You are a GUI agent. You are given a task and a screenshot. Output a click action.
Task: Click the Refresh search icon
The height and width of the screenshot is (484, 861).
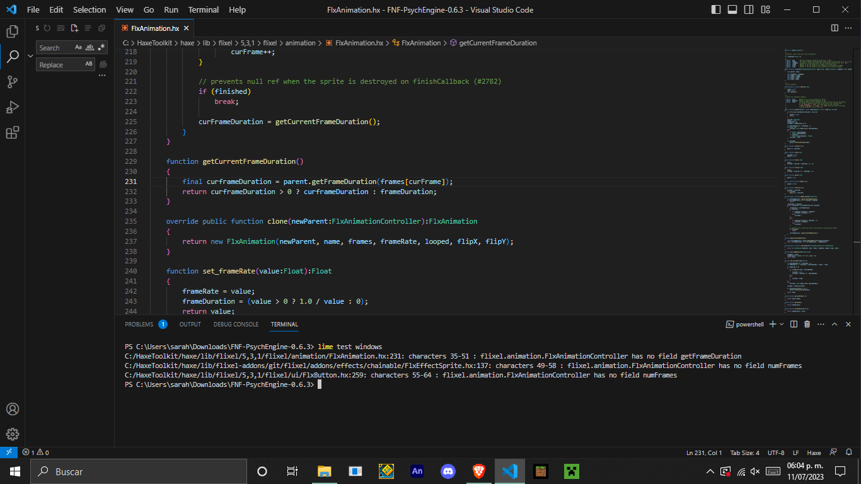pos(47,28)
